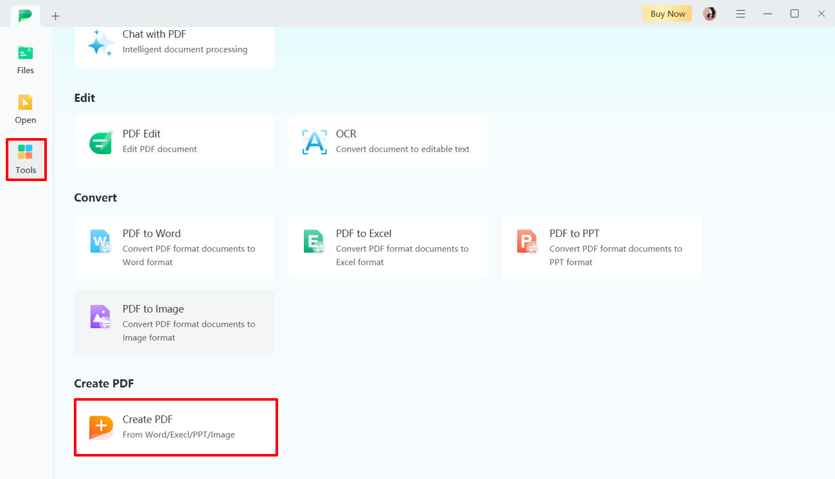Click the Chat with PDF sparkle icon
835x479 pixels.
tap(101, 42)
